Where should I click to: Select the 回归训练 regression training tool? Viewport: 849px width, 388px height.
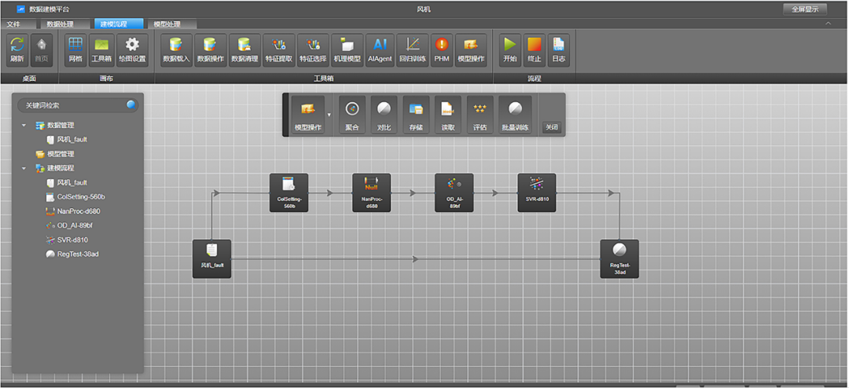click(x=413, y=50)
